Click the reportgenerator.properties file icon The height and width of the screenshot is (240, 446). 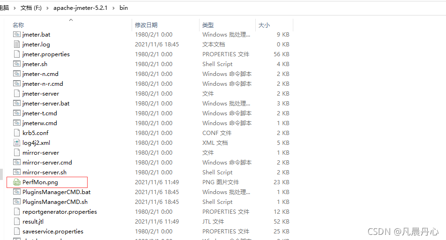[x=17, y=211]
